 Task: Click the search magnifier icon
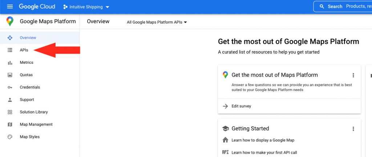[322, 7]
